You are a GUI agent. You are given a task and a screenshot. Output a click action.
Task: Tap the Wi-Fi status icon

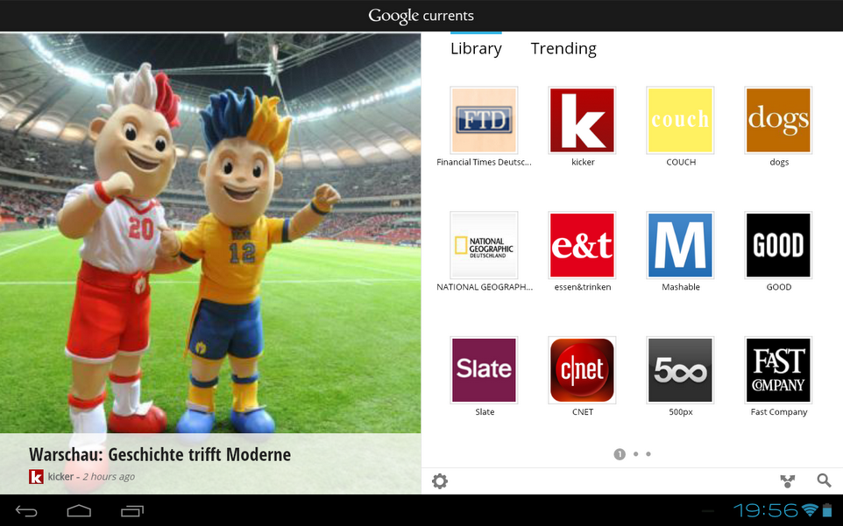tap(809, 510)
